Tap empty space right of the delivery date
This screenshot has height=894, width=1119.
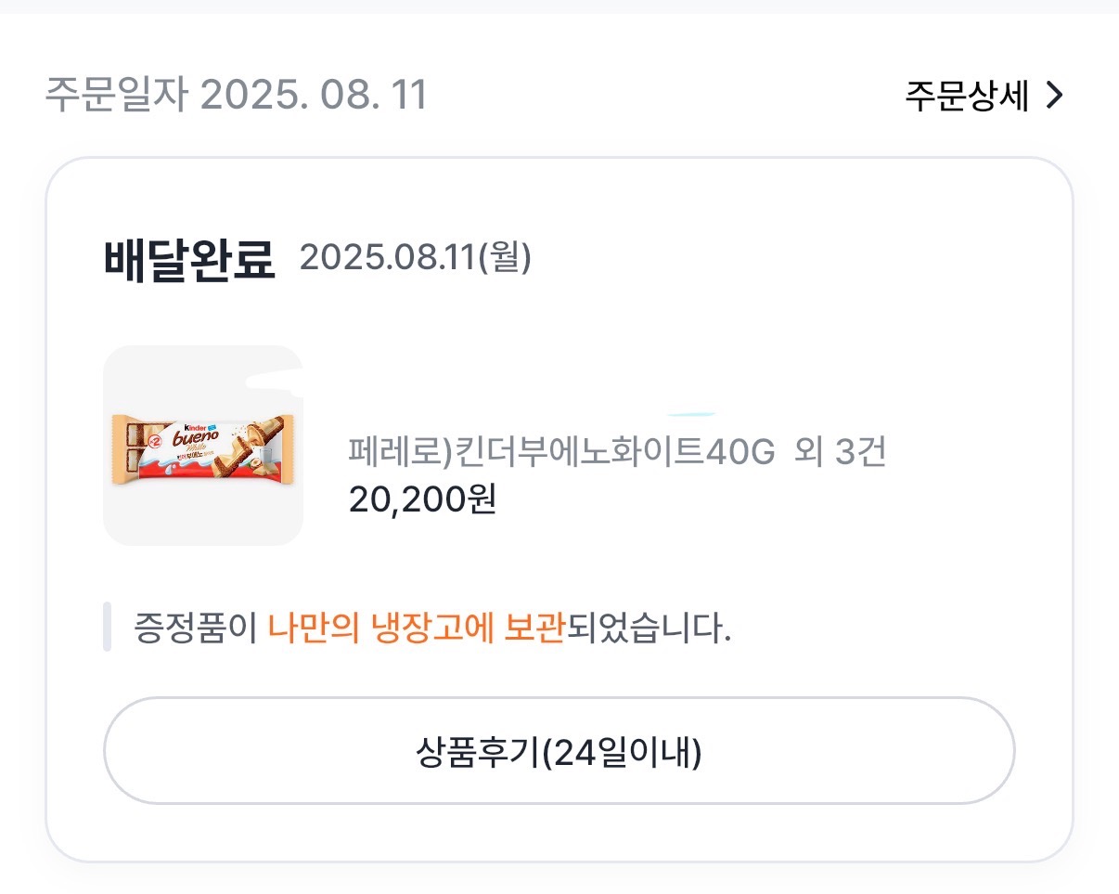789,258
